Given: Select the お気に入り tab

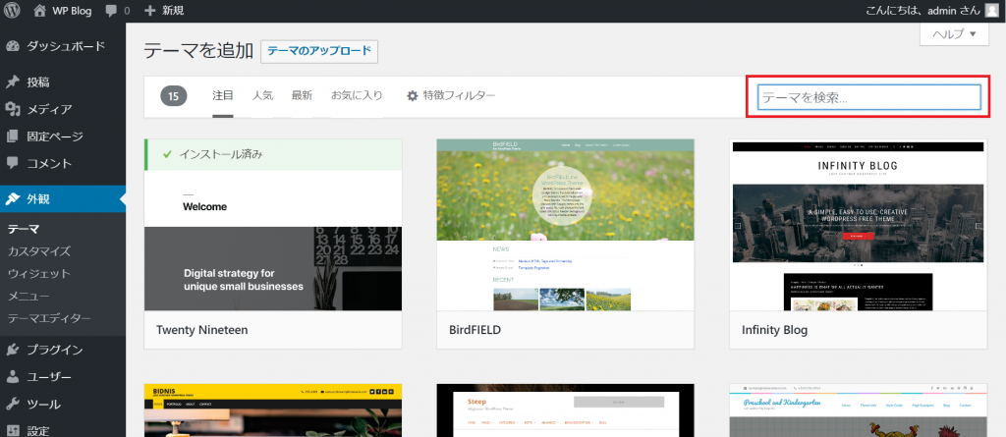Looking at the screenshot, I should pyautogui.click(x=357, y=95).
